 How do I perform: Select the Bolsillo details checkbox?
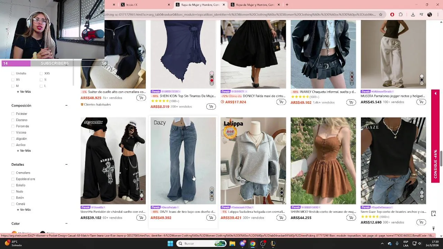pyautogui.click(x=13, y=185)
